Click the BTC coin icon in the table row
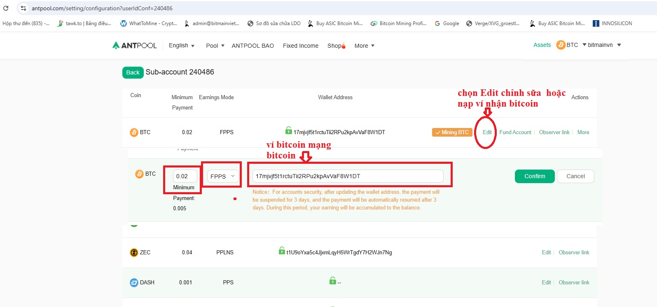The width and height of the screenshot is (657, 307). pyautogui.click(x=134, y=132)
